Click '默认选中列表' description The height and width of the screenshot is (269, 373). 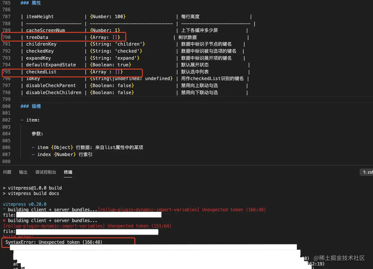click(195, 72)
